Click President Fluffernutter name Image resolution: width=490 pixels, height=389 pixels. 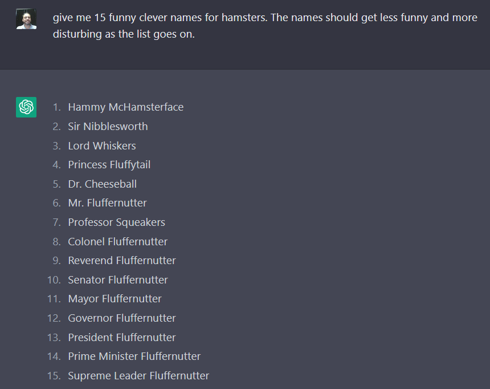coord(122,338)
